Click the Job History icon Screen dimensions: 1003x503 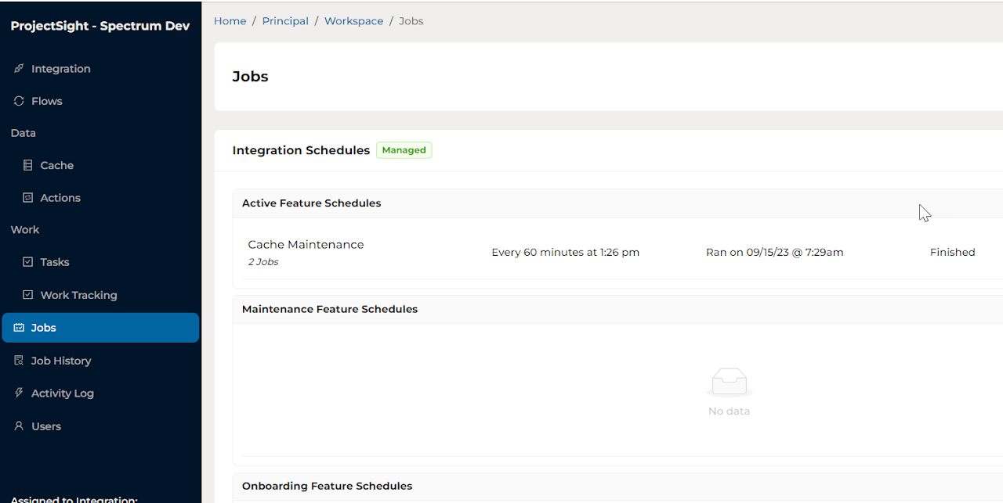point(19,361)
